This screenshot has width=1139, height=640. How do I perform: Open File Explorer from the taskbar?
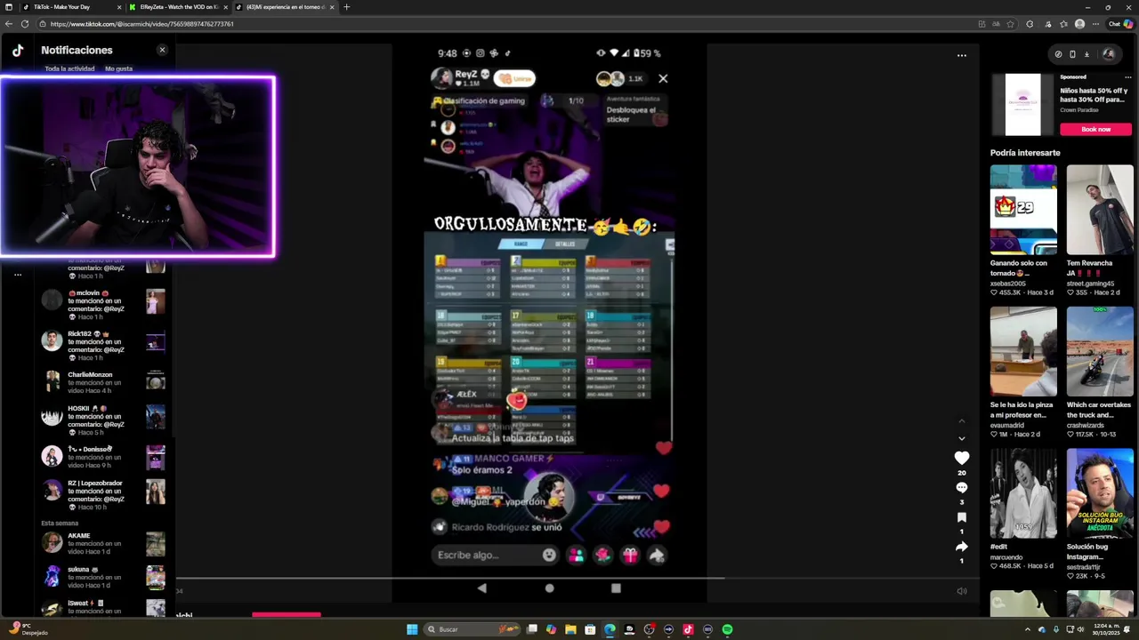(x=570, y=629)
